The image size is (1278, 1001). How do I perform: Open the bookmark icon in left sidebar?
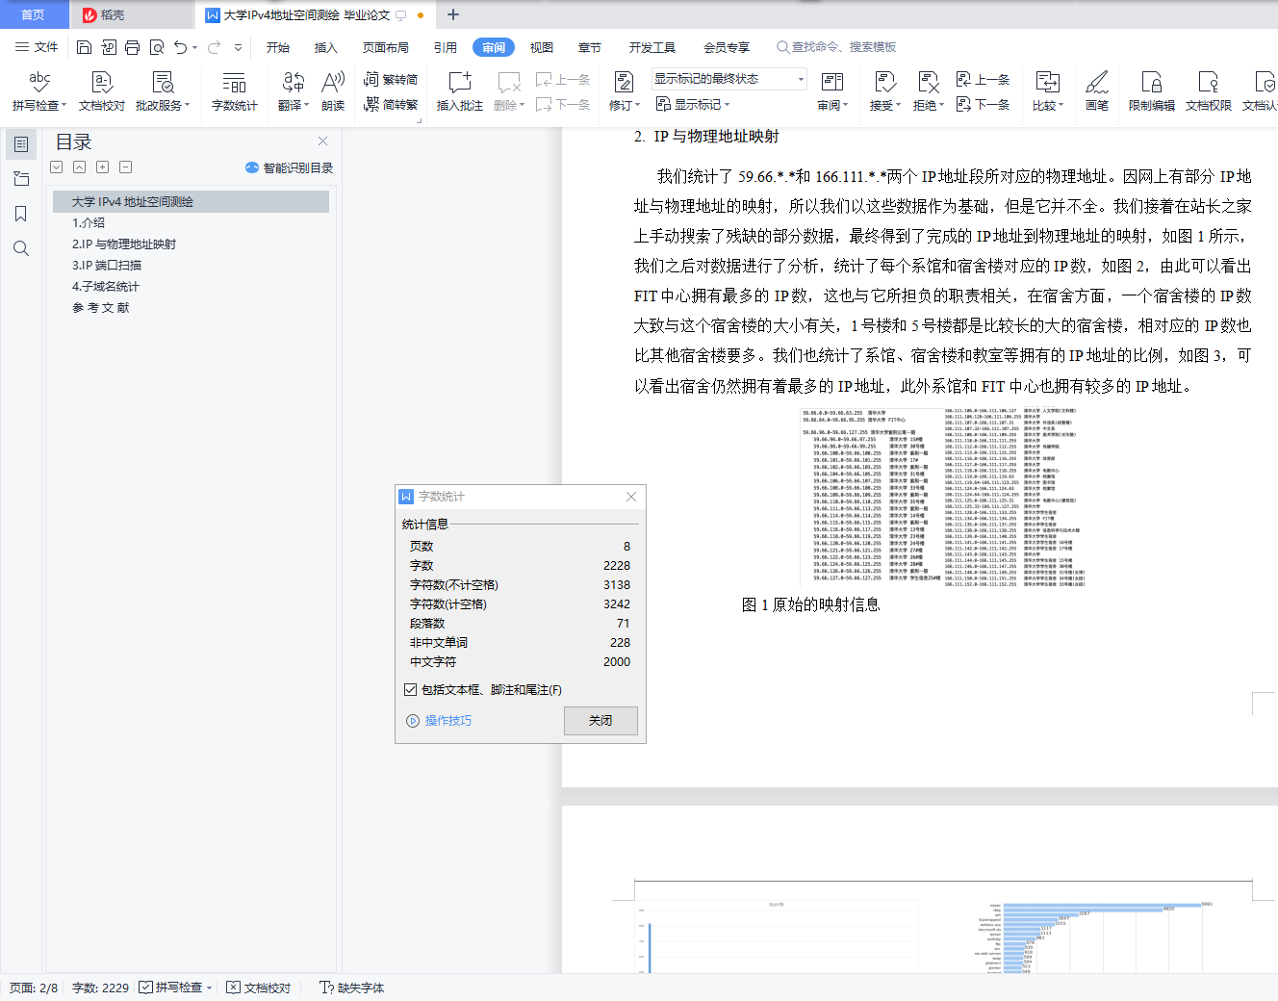[x=21, y=214]
